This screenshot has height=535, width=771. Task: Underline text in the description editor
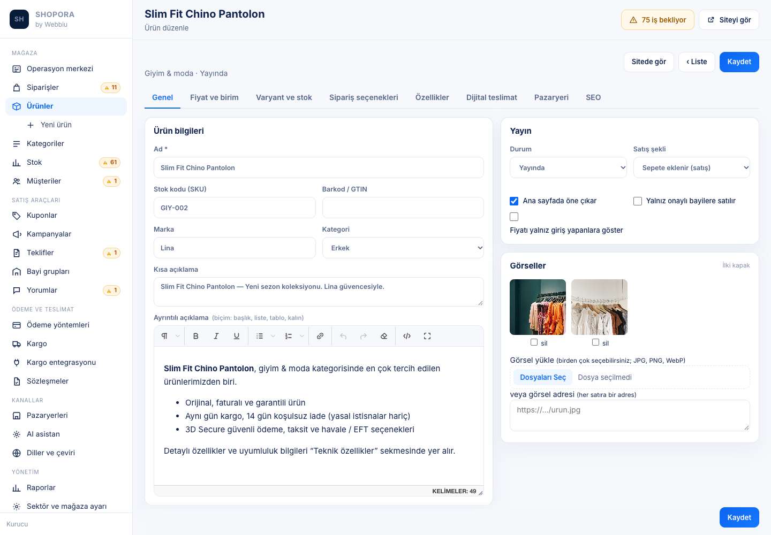[x=237, y=336]
